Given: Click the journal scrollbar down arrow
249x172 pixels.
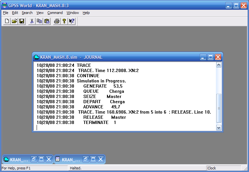Looking at the screenshot, I should pyautogui.click(x=219, y=128).
